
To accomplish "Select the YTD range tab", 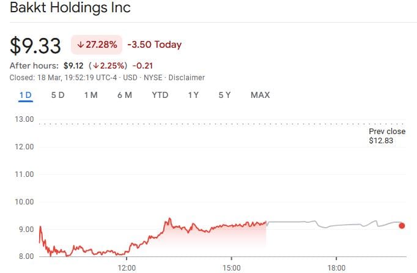I will coord(160,95).
